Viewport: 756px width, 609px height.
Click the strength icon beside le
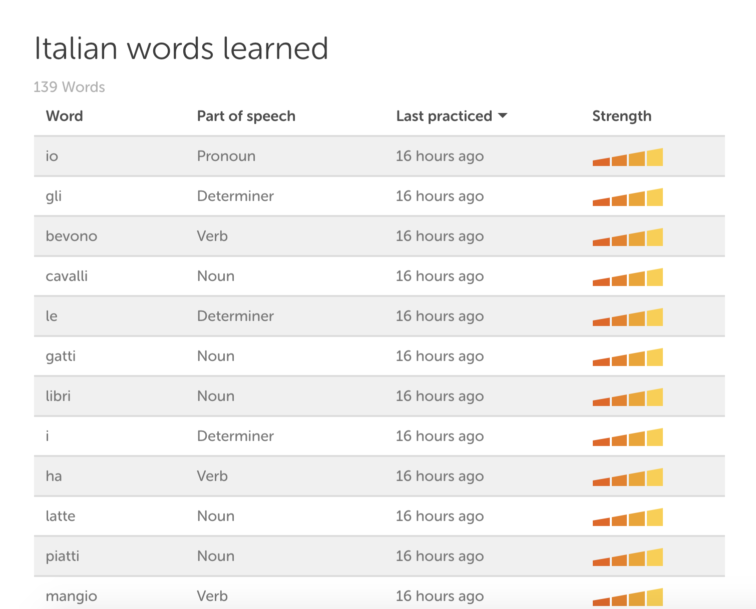(x=628, y=317)
